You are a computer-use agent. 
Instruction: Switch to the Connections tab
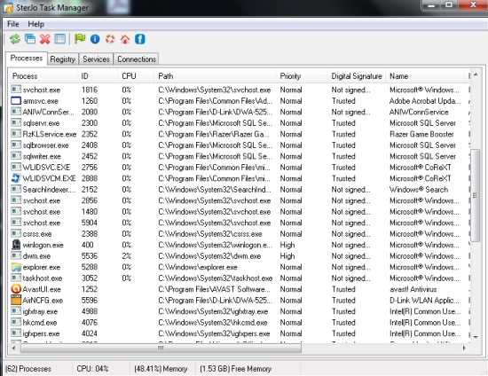tap(137, 59)
